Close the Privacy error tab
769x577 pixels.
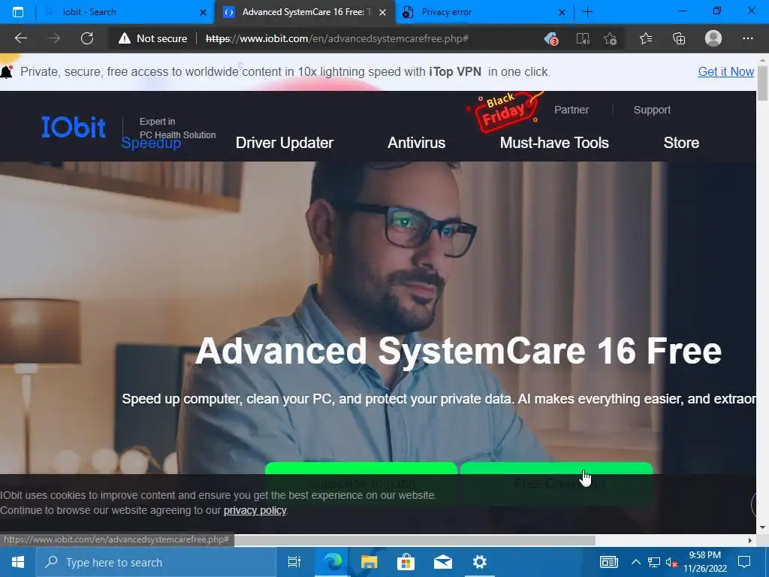click(562, 13)
